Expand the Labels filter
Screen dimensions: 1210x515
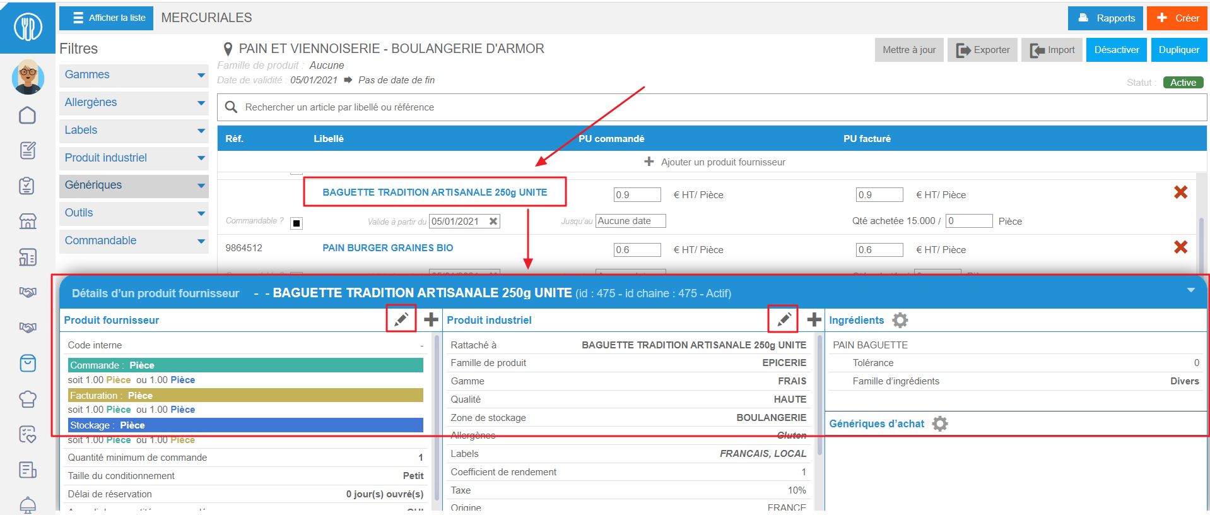point(134,131)
